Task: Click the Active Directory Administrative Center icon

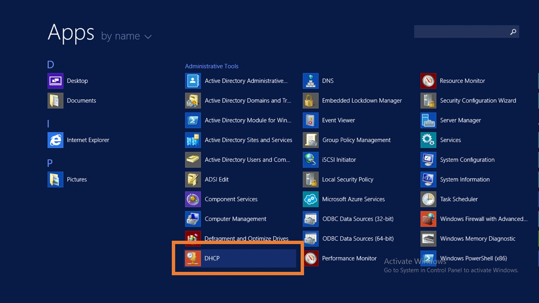Action: pyautogui.click(x=193, y=81)
